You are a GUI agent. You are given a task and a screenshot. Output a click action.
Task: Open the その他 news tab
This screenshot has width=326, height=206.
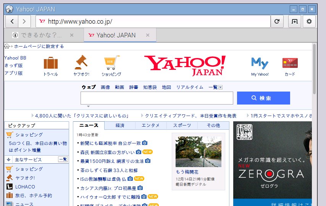213,126
